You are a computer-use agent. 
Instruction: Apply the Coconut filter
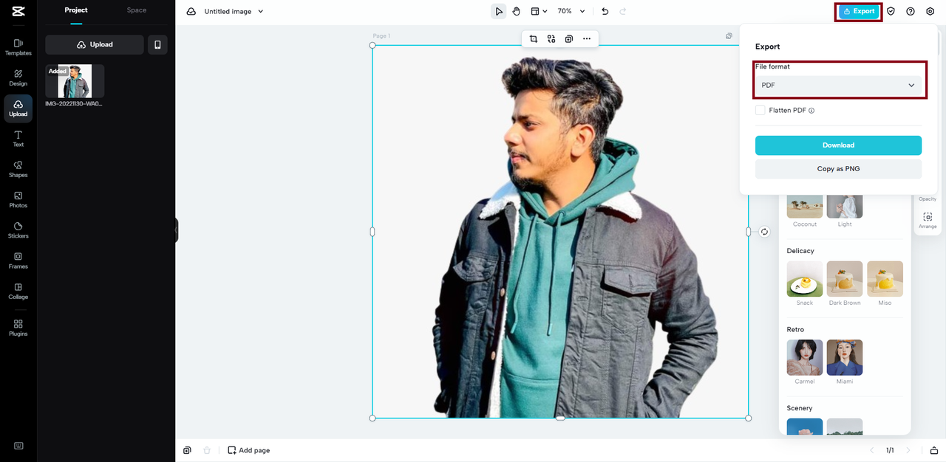(805, 207)
